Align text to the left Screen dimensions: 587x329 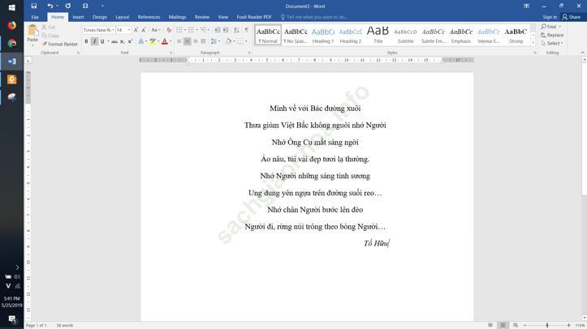pos(179,41)
